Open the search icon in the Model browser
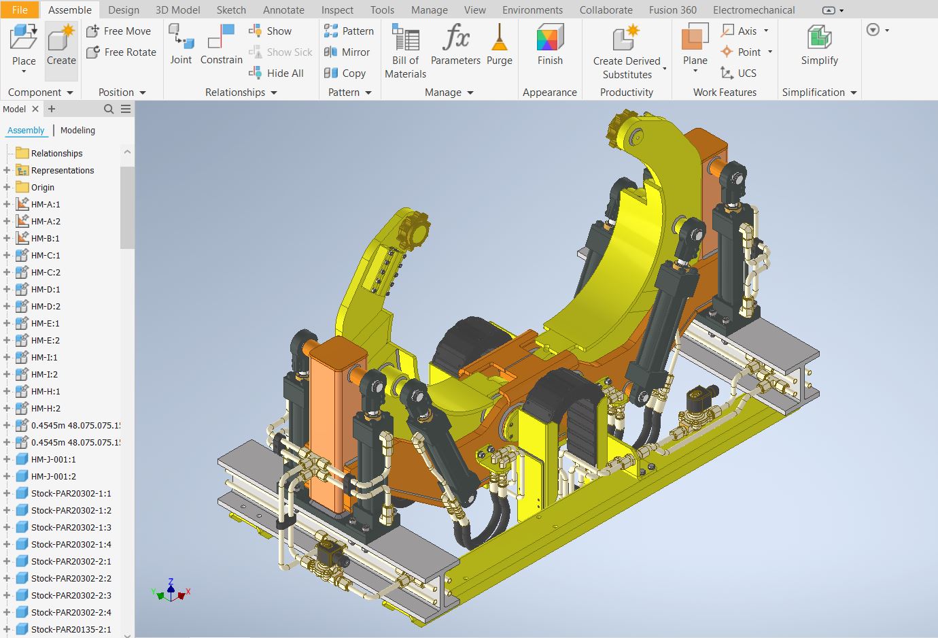 [x=109, y=109]
